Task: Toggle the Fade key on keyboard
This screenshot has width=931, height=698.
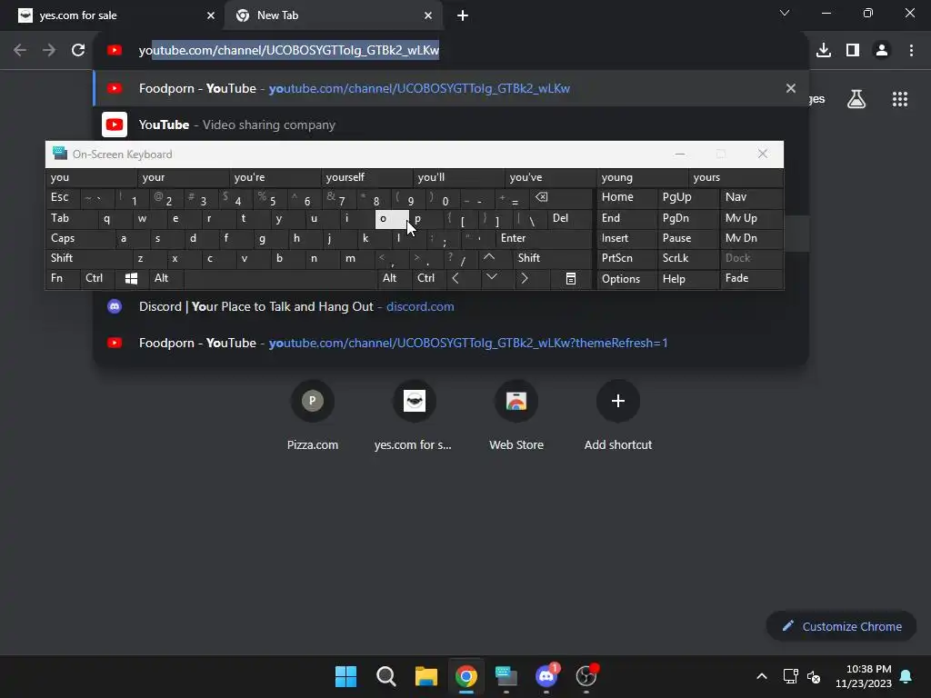Action: click(751, 278)
